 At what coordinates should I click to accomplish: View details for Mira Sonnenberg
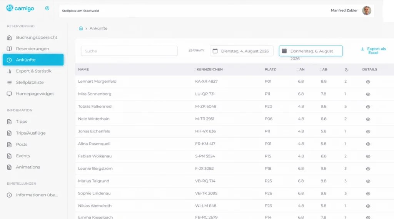(x=368, y=94)
